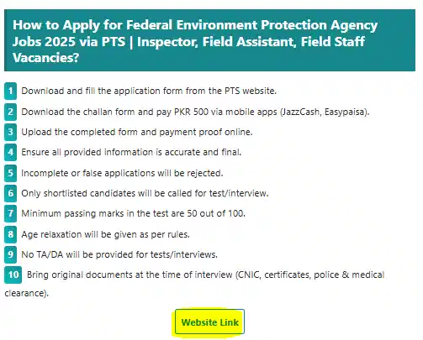Click the number 2 step badge

pyautogui.click(x=10, y=112)
